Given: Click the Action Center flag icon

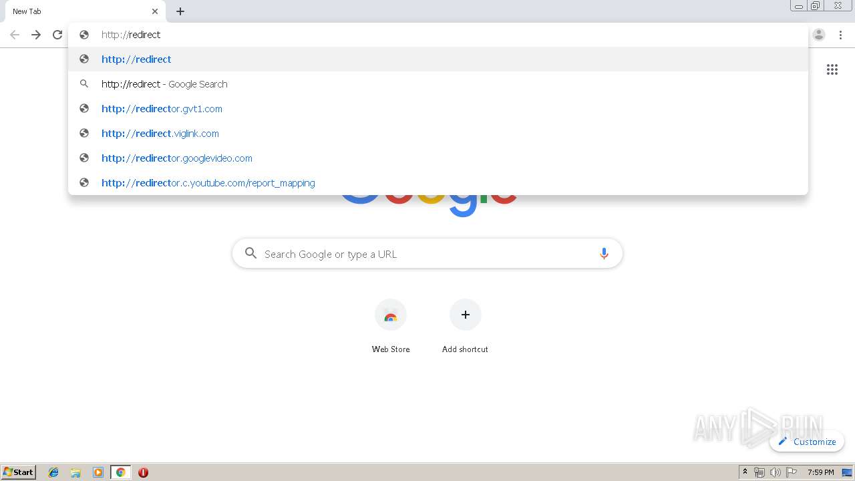Looking at the screenshot, I should (x=791, y=472).
